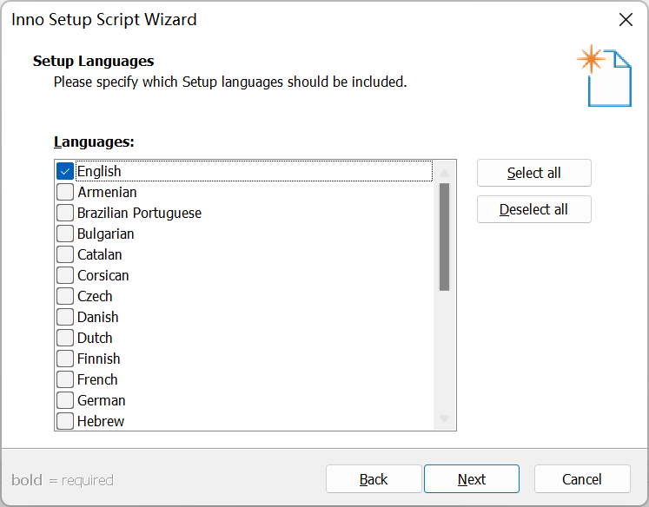
Task: Tick the French language checkbox
Action: tap(65, 379)
